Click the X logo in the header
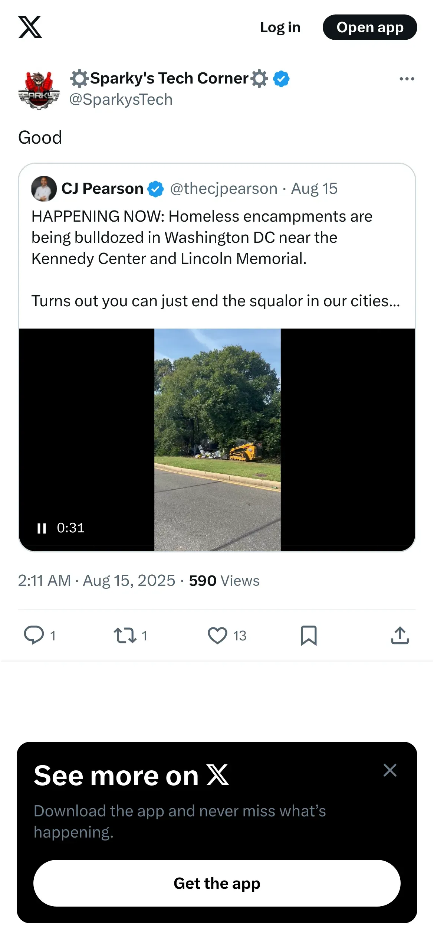 [30, 27]
